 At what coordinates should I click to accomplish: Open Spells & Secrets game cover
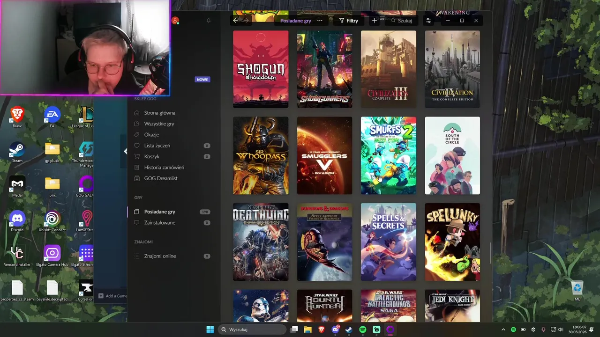[388, 242]
